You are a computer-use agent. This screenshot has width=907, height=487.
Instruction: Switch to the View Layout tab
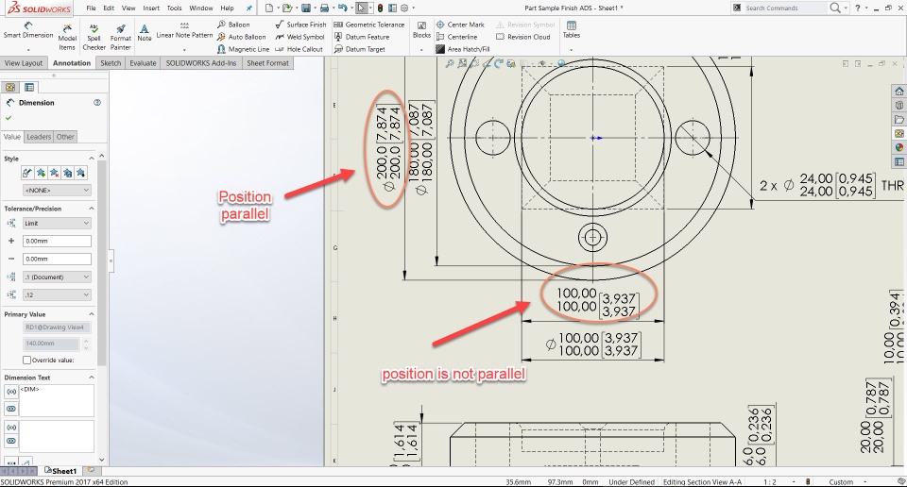[x=24, y=63]
